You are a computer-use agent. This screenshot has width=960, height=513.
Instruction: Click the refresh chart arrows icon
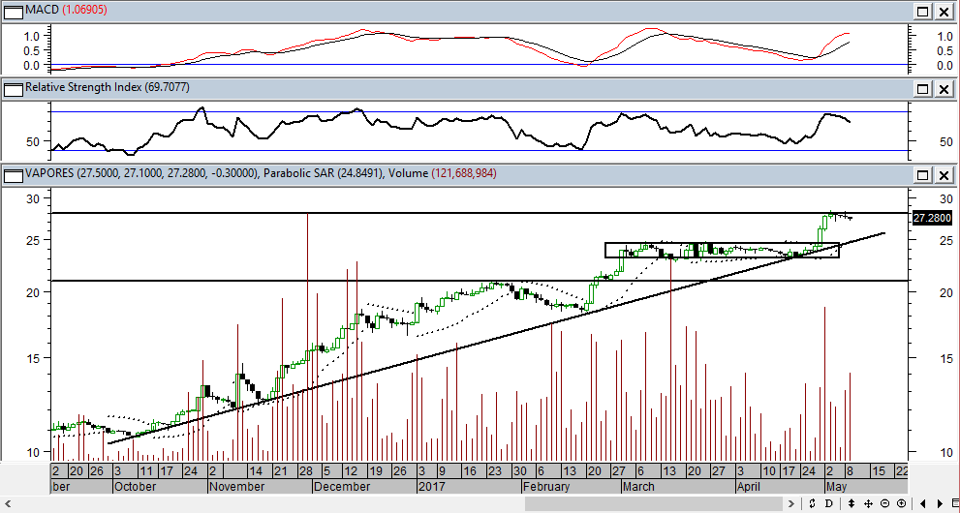click(x=814, y=503)
